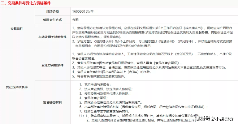Image resolution: width=238 pixels, height=124 pixels.
Task: Click the 与转让相关其他条件 label
Action: pyautogui.click(x=53, y=37)
